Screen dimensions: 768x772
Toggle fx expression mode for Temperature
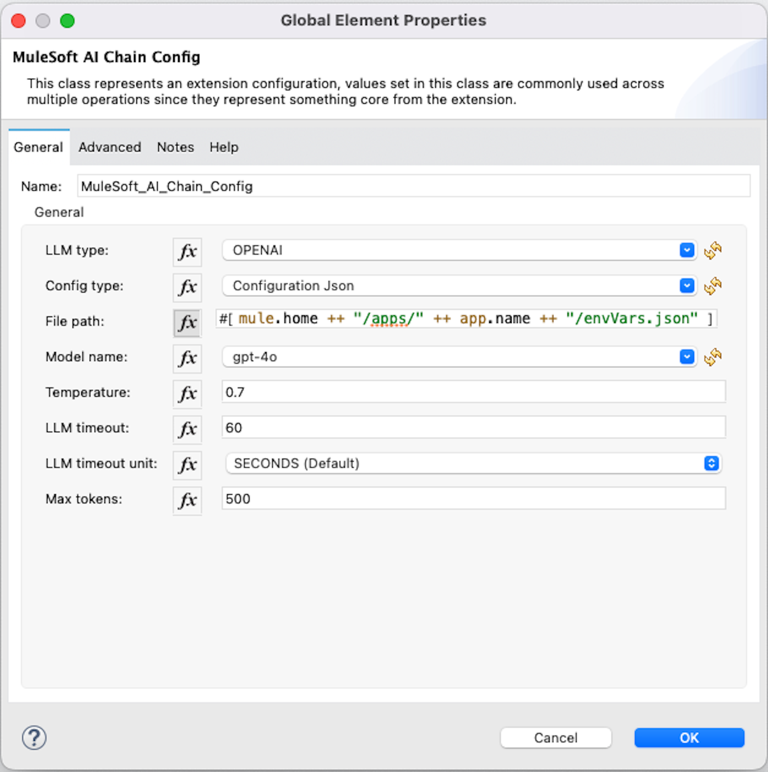click(x=187, y=394)
